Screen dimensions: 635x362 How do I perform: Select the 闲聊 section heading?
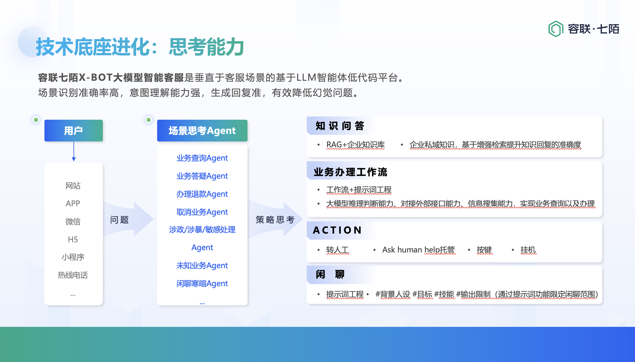click(330, 274)
